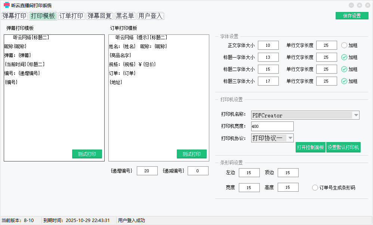Screen dimensions: 373x225
Task: Minimize the window using the title bar button
Action: pyautogui.click(x=351, y=5)
